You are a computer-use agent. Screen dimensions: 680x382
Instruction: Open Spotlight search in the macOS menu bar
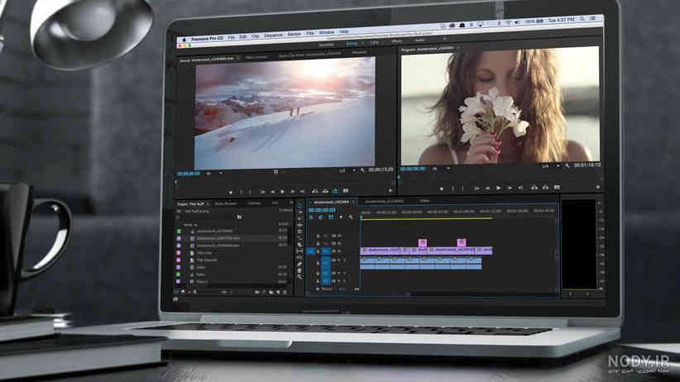[582, 19]
